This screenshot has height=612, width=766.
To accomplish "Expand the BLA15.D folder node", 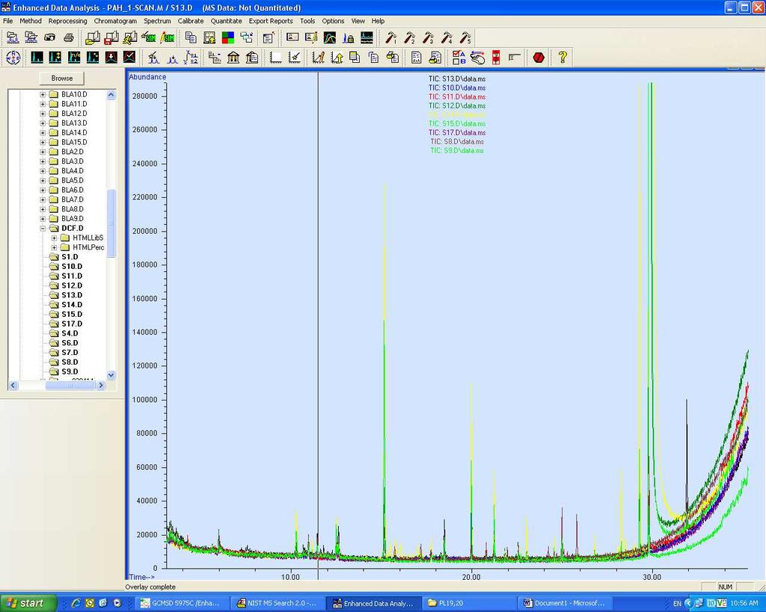I will point(43,143).
